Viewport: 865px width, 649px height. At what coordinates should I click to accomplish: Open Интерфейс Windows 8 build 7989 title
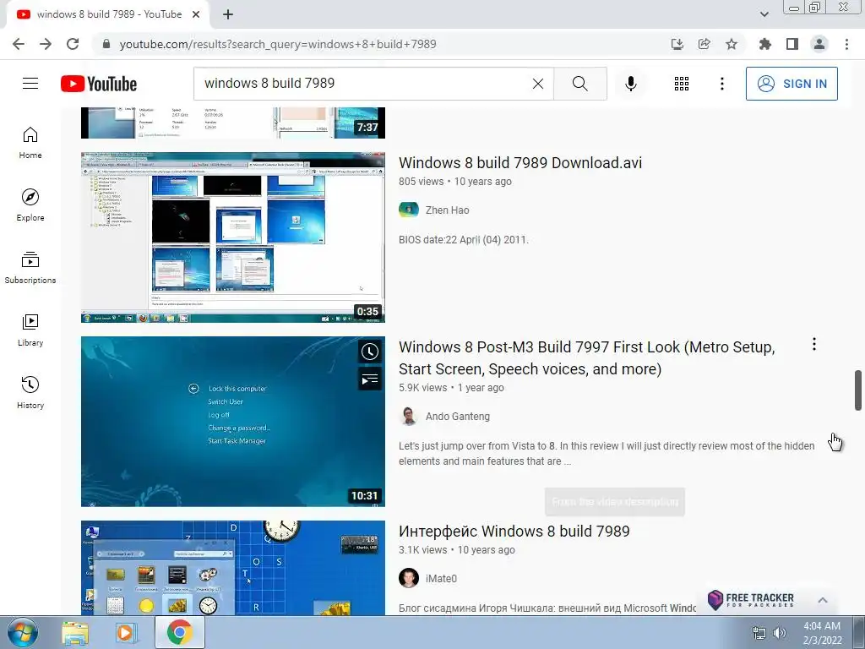(x=514, y=531)
